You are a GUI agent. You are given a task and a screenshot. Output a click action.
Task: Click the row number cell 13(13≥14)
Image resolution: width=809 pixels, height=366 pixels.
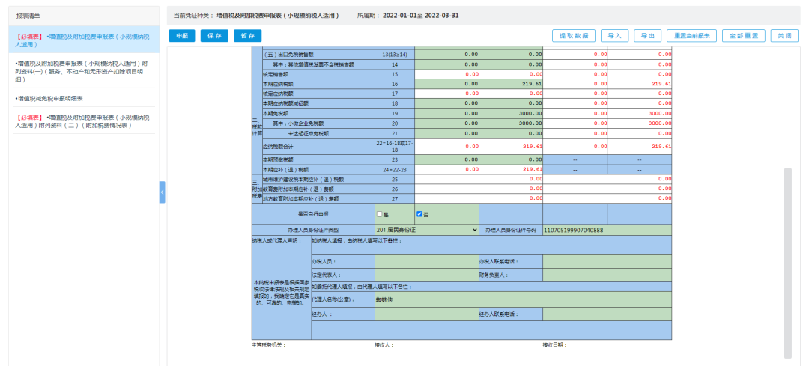coord(395,54)
